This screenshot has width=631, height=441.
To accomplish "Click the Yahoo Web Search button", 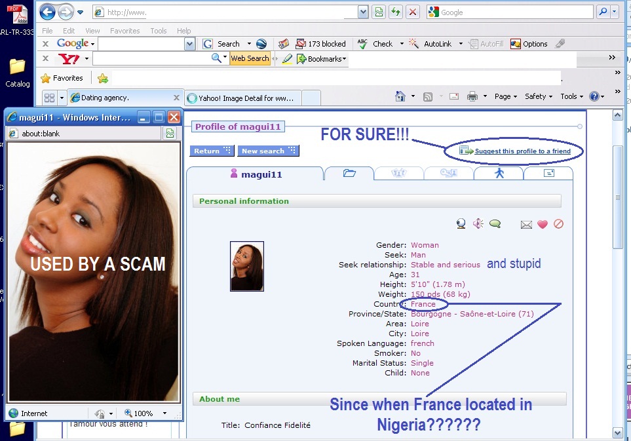I will pos(250,58).
